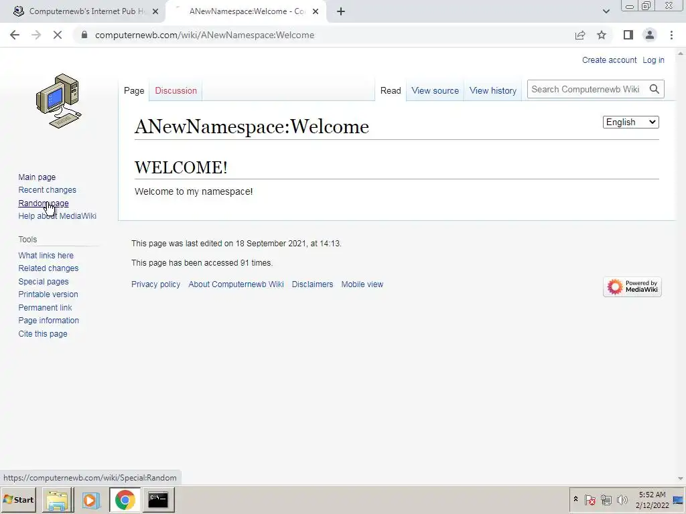This screenshot has width=686, height=514.
Task: Click the browser address bar URL
Action: click(204, 35)
